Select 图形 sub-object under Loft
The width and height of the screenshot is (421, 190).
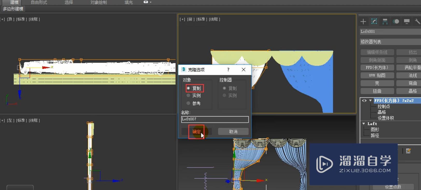point(375,130)
